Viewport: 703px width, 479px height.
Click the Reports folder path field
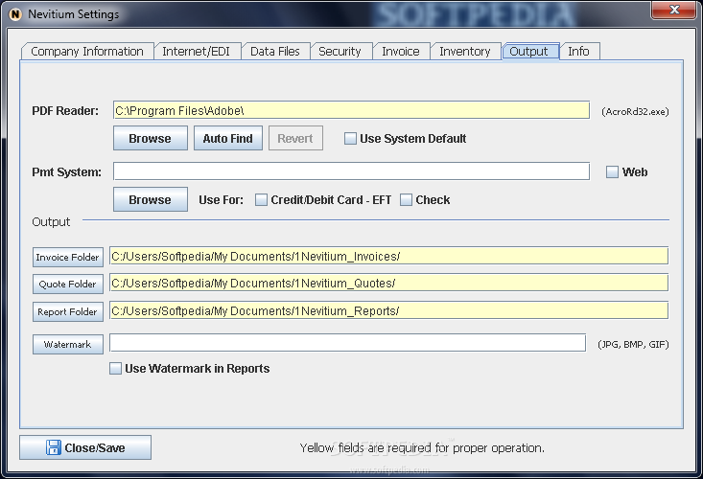tap(388, 310)
